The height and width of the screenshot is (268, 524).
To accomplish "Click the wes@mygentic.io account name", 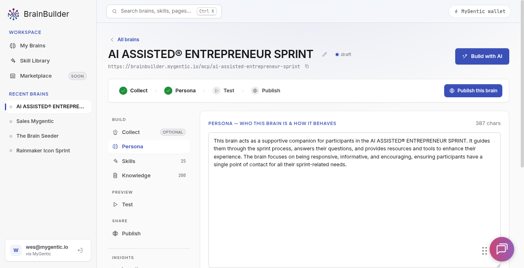I will (x=47, y=247).
